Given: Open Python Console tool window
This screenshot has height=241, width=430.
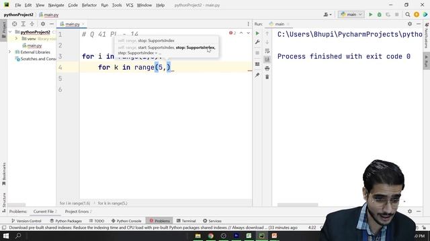Looking at the screenshot, I should (x=126, y=221).
